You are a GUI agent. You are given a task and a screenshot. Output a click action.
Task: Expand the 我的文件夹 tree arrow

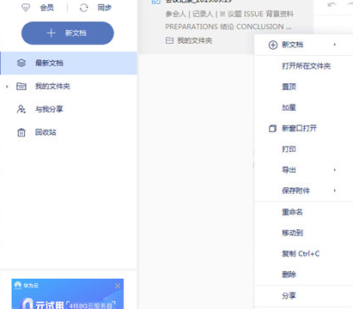[x=7, y=86]
